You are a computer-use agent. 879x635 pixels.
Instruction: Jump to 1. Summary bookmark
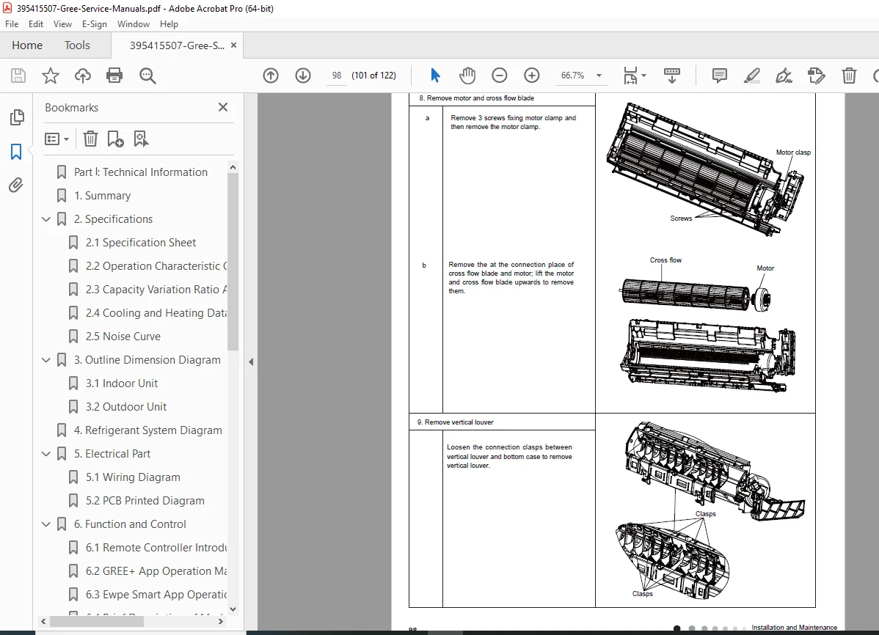[x=102, y=196]
